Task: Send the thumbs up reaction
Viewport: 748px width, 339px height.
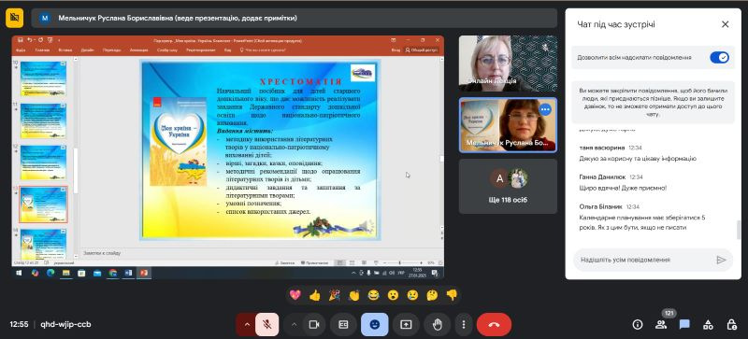Action: click(x=315, y=295)
